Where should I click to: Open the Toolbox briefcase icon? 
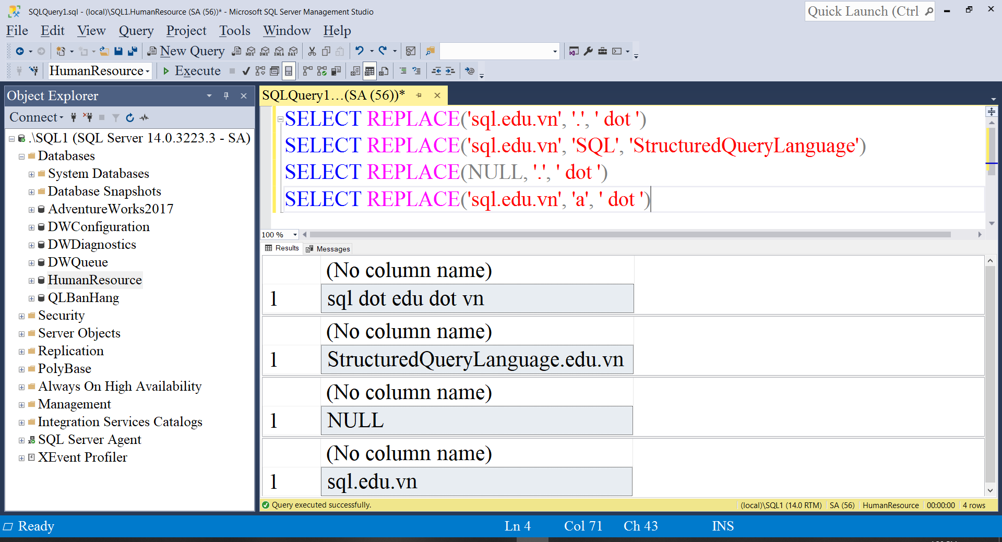click(x=602, y=51)
